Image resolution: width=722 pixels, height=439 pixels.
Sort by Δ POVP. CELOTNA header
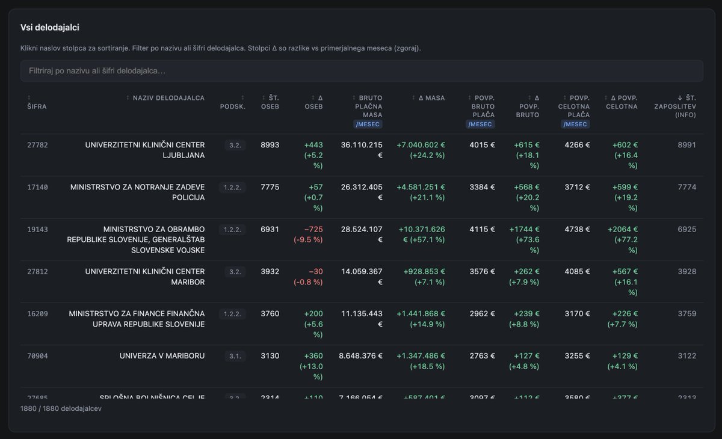coord(621,102)
